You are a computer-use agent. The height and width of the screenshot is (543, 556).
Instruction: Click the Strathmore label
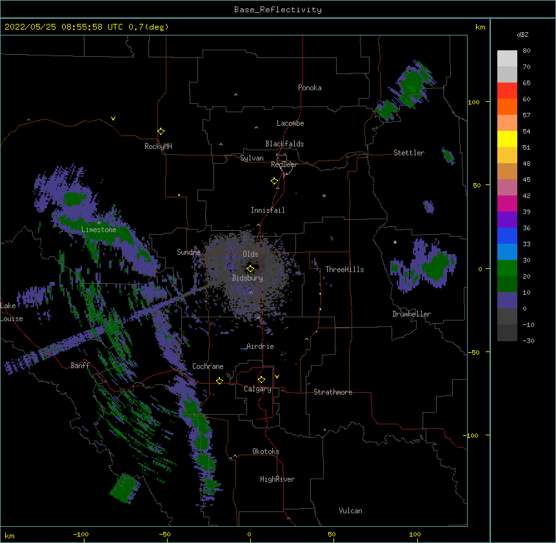pyautogui.click(x=333, y=392)
